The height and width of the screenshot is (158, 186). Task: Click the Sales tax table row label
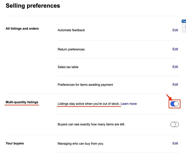(68, 67)
